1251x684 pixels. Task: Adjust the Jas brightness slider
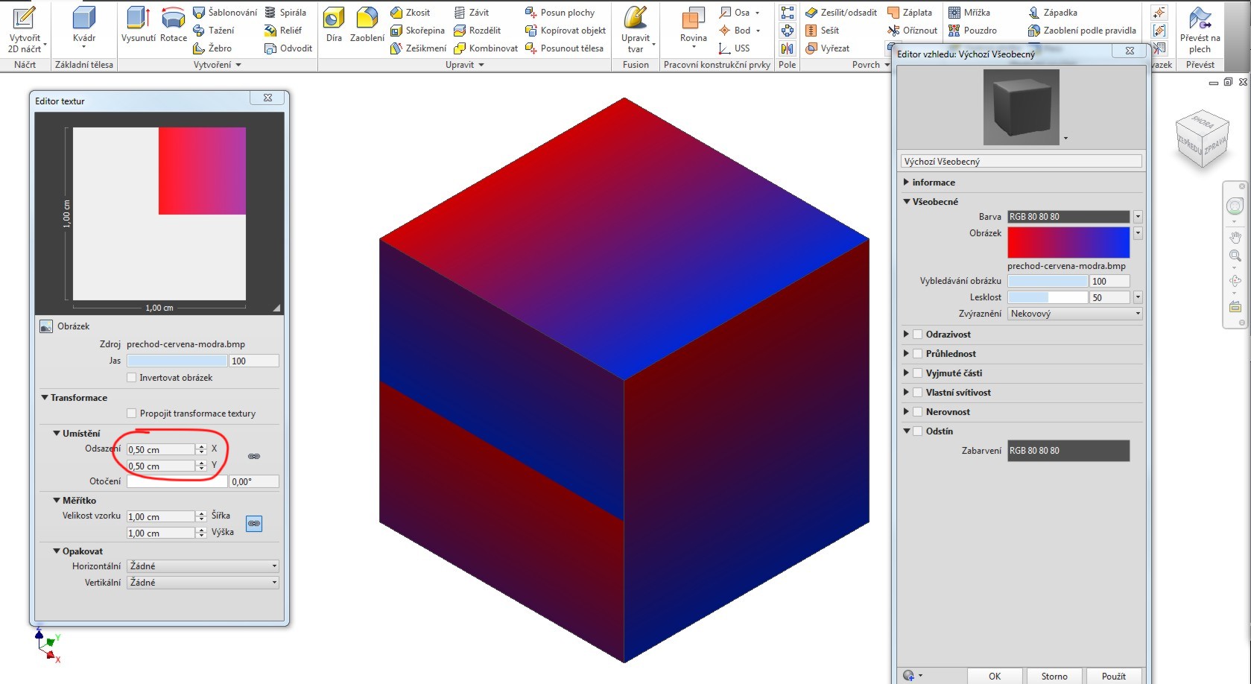coord(177,361)
